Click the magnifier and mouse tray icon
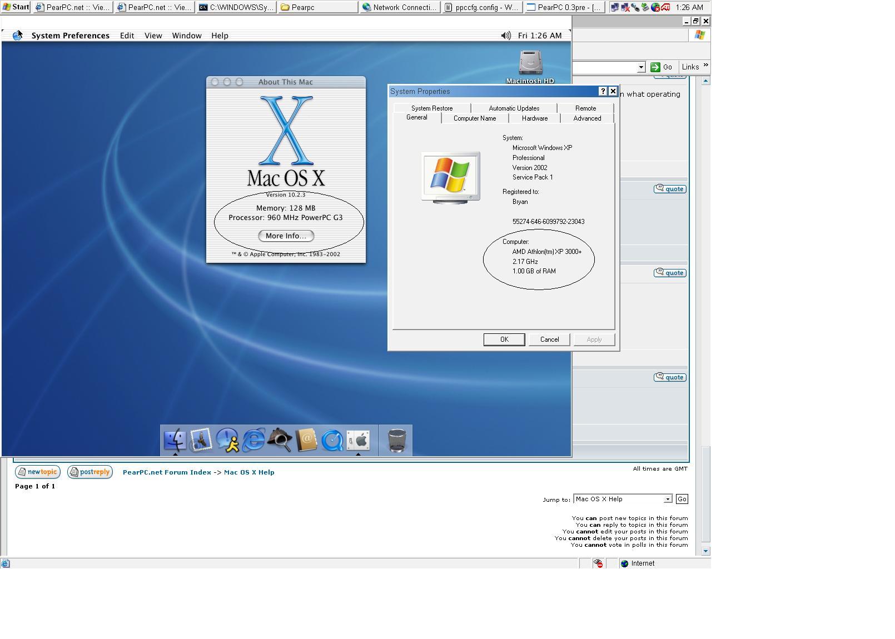The width and height of the screenshot is (895, 639). 635,7
